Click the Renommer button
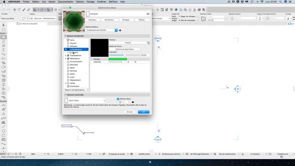 [x=110, y=20]
